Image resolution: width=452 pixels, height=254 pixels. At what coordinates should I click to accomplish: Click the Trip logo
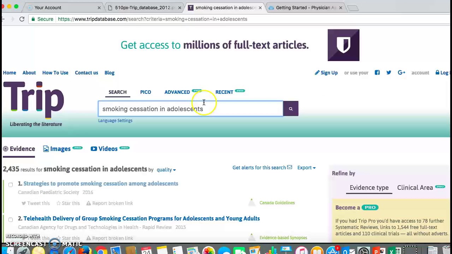(34, 100)
